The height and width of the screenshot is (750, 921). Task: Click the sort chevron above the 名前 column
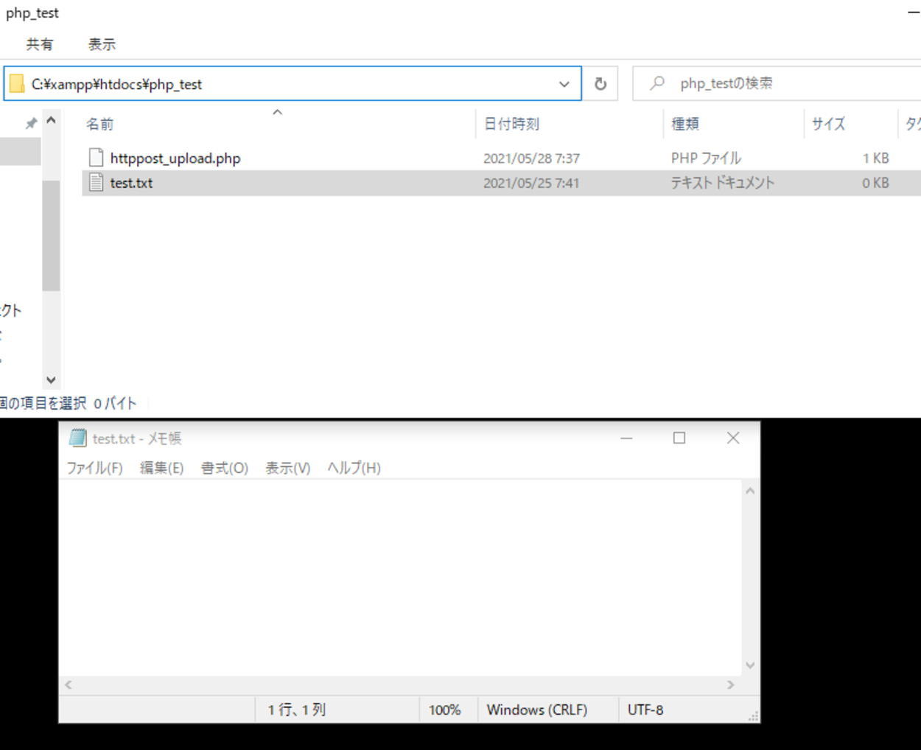[278, 112]
